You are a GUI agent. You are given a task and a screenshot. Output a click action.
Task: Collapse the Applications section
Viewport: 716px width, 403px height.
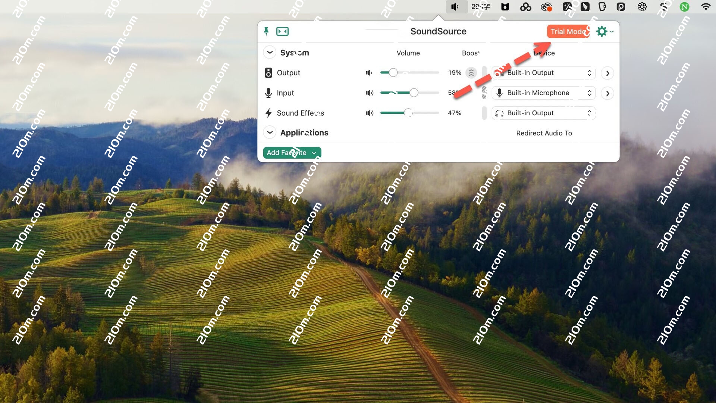click(270, 133)
